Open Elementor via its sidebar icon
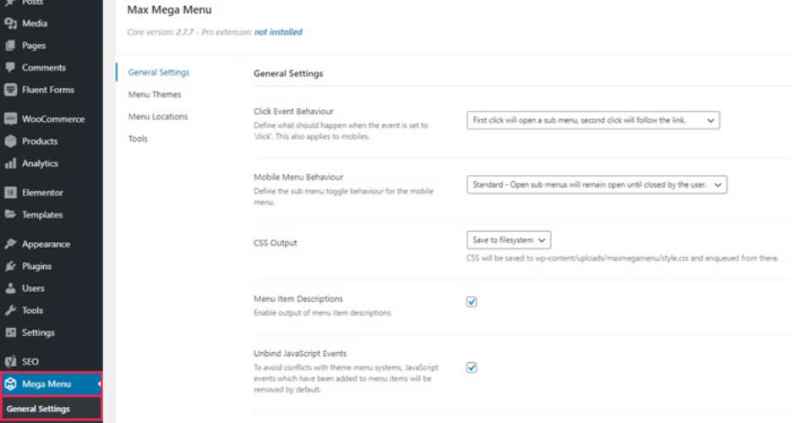Viewport: 807px width, 423px height. [11, 193]
